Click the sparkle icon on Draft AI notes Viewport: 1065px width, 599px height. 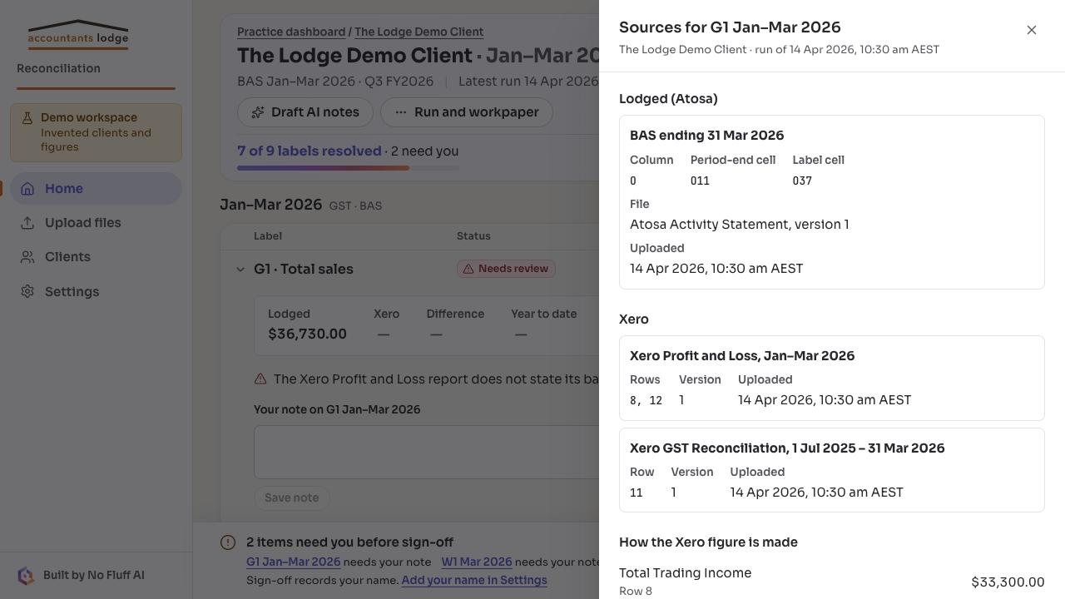(258, 112)
